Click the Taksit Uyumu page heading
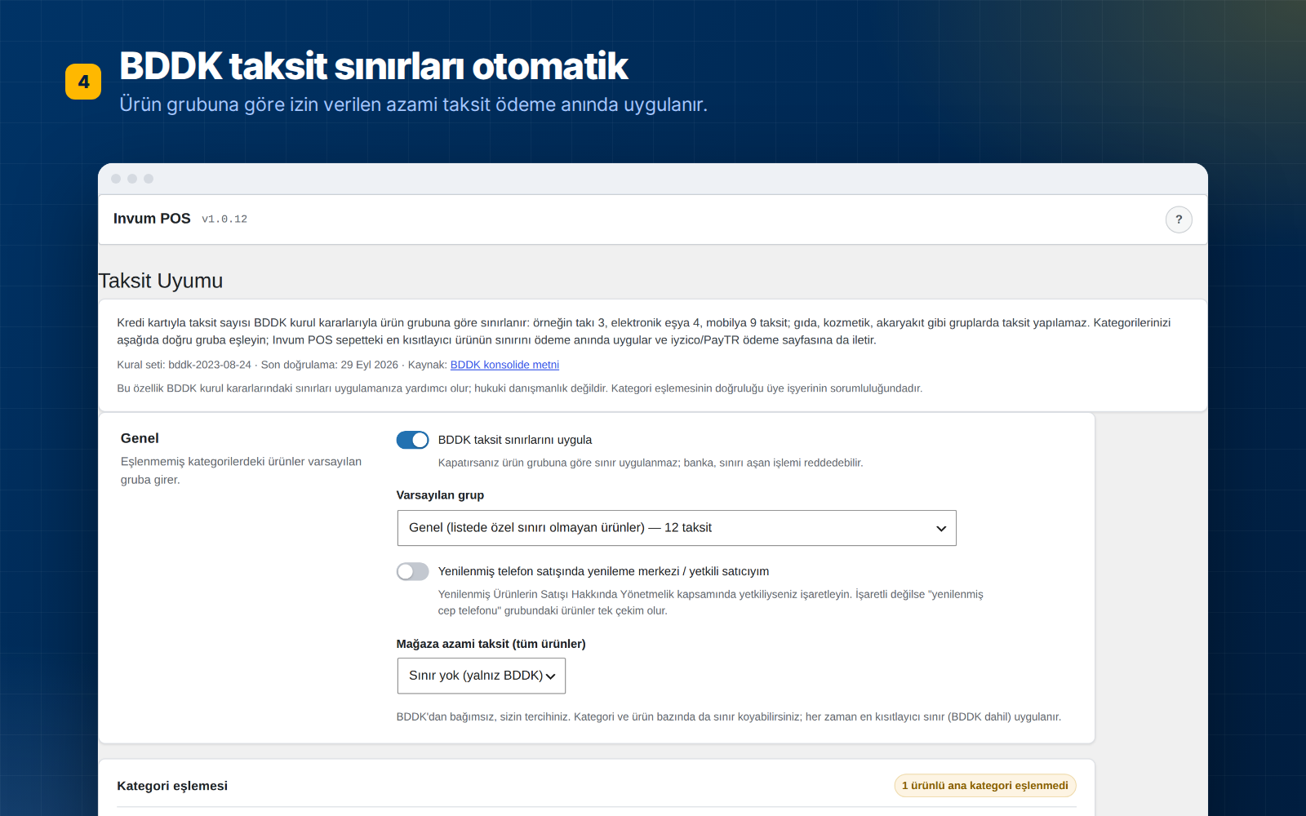This screenshot has height=816, width=1306. pos(161,281)
